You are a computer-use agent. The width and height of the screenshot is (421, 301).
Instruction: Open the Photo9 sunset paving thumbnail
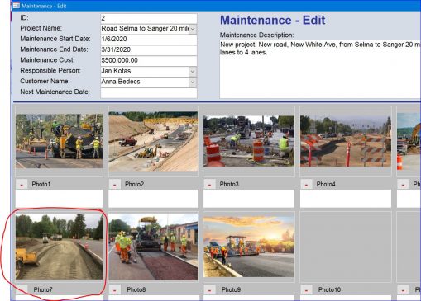coord(249,247)
